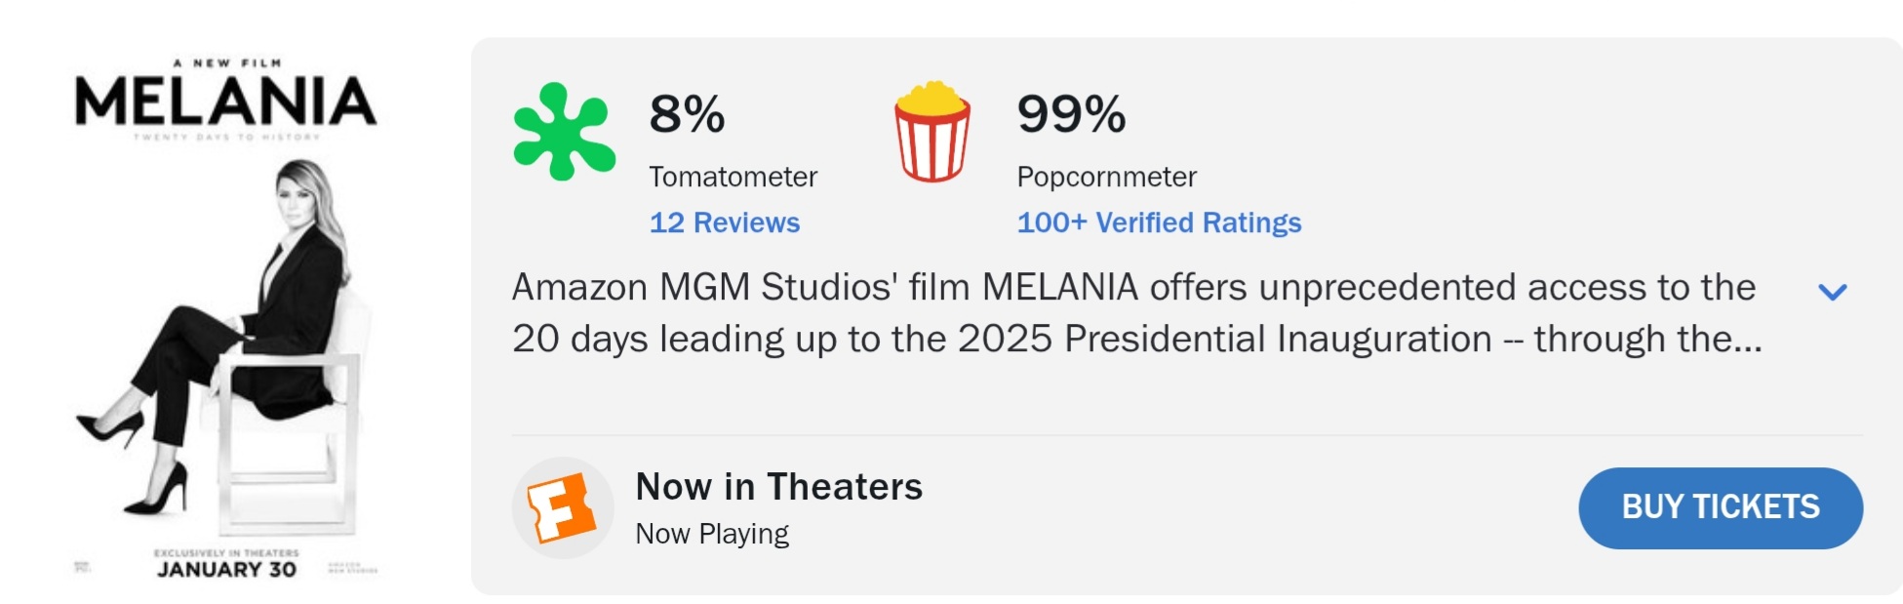The image size is (1903, 604).
Task: Click the orange Fandango ticket icon
Action: (562, 507)
